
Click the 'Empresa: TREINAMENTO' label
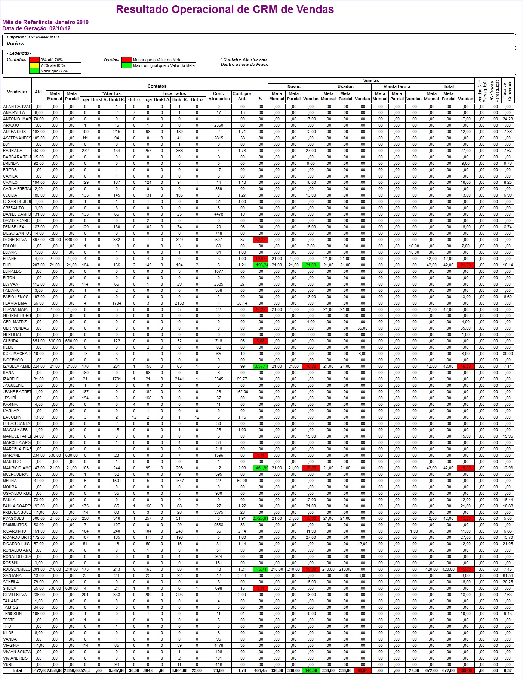(33, 37)
